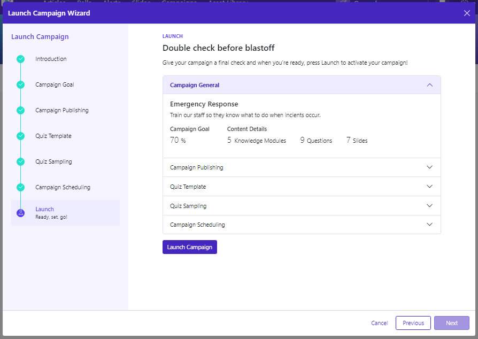Close the Launch Campaign Wizard dialog
The image size is (478, 339).
467,13
